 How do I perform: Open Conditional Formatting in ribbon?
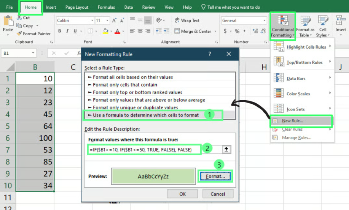pyautogui.click(x=282, y=26)
